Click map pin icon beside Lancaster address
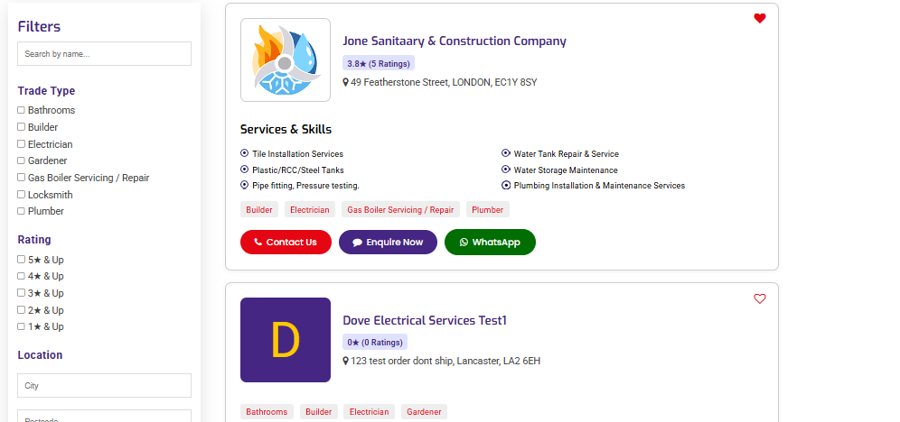The image size is (900, 422). [x=345, y=362]
